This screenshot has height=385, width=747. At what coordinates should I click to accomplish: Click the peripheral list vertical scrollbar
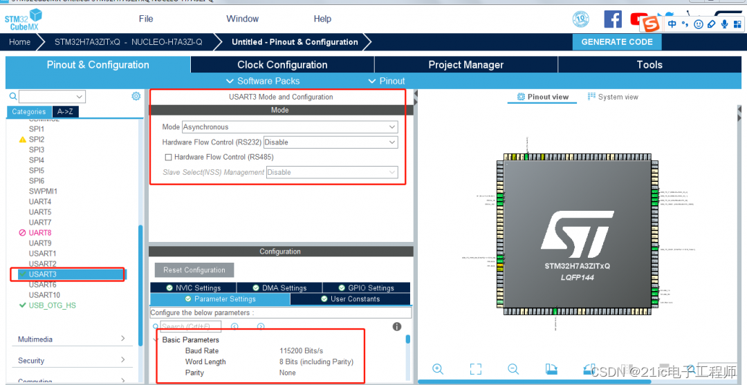140,285
